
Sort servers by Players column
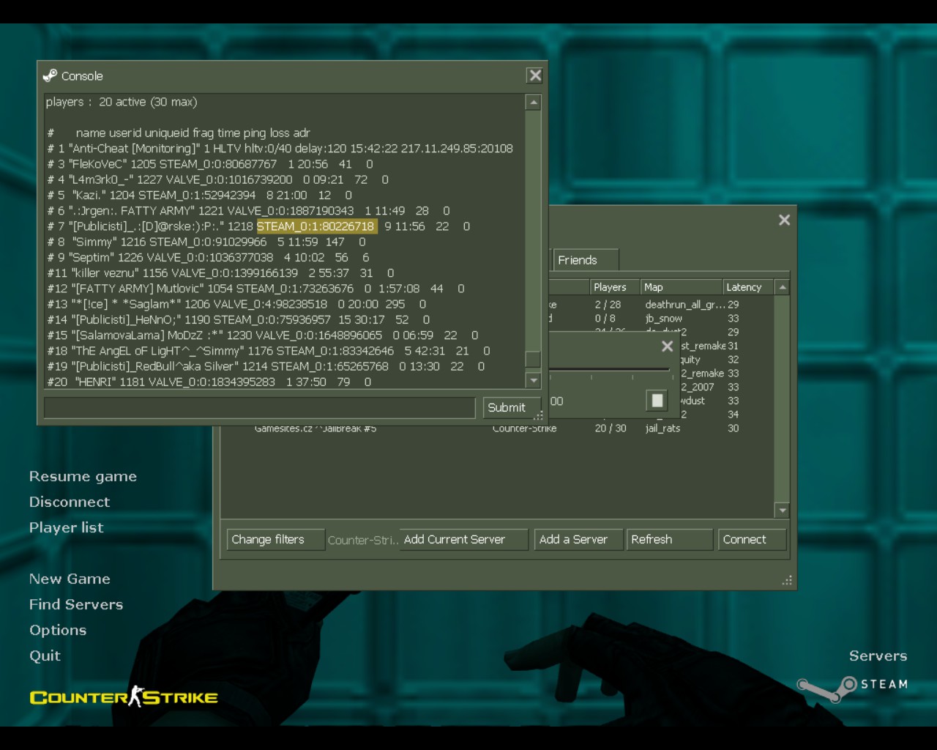point(614,287)
